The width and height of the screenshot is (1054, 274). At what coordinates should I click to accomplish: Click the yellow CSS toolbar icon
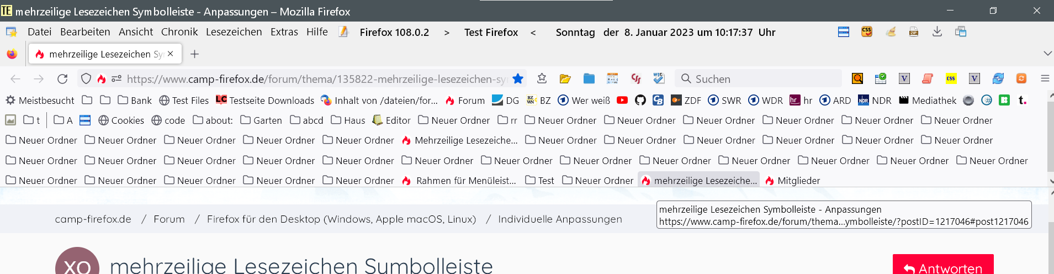[951, 79]
